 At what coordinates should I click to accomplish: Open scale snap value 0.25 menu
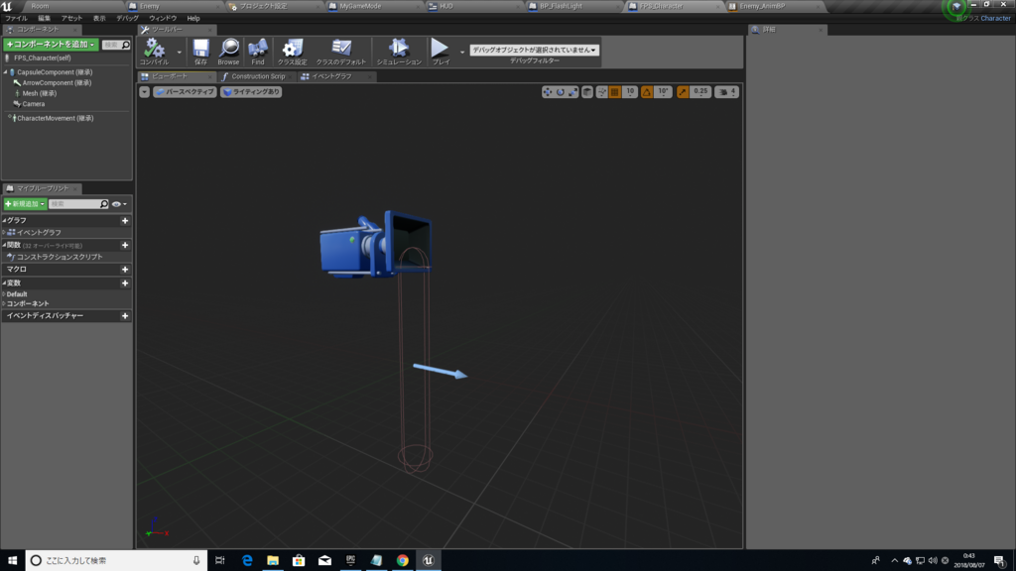[x=700, y=92]
